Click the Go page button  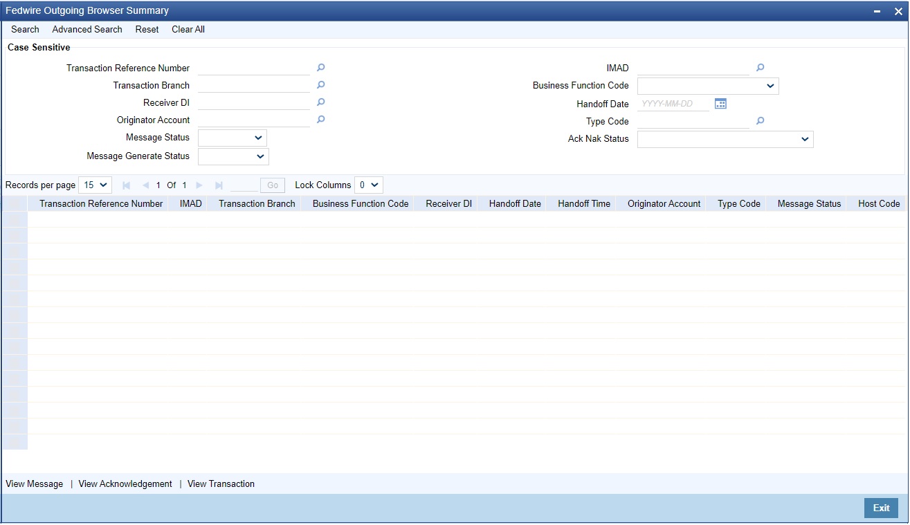point(273,185)
